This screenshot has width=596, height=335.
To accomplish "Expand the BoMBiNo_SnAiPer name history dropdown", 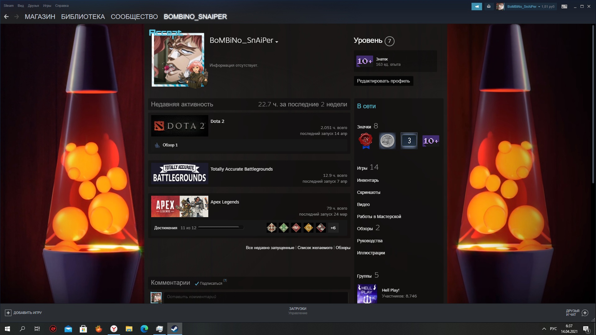I will [277, 42].
